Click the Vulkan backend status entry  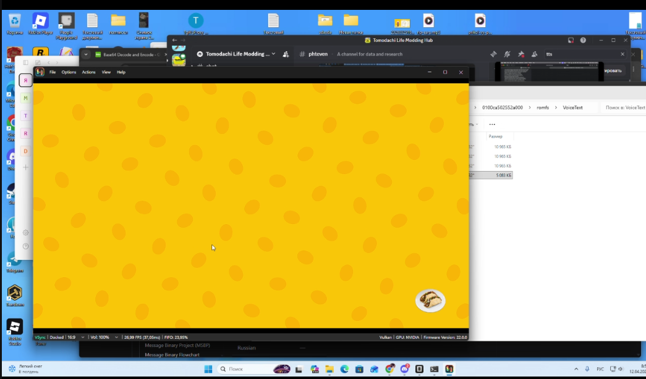click(x=385, y=337)
